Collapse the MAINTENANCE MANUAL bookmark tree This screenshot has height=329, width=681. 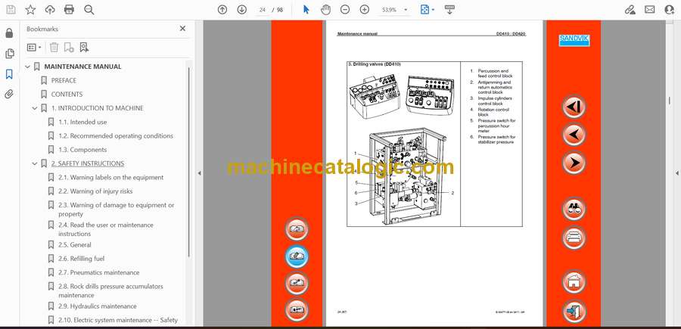pyautogui.click(x=28, y=67)
